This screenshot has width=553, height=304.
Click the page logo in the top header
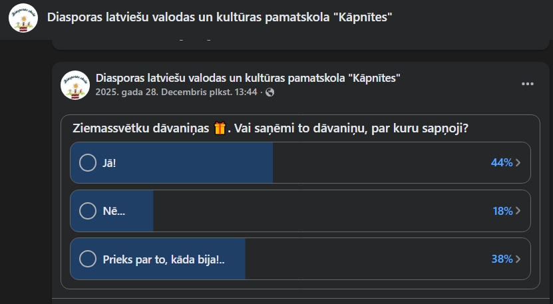coord(23,17)
